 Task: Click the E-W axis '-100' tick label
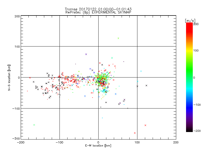click(60, 143)
